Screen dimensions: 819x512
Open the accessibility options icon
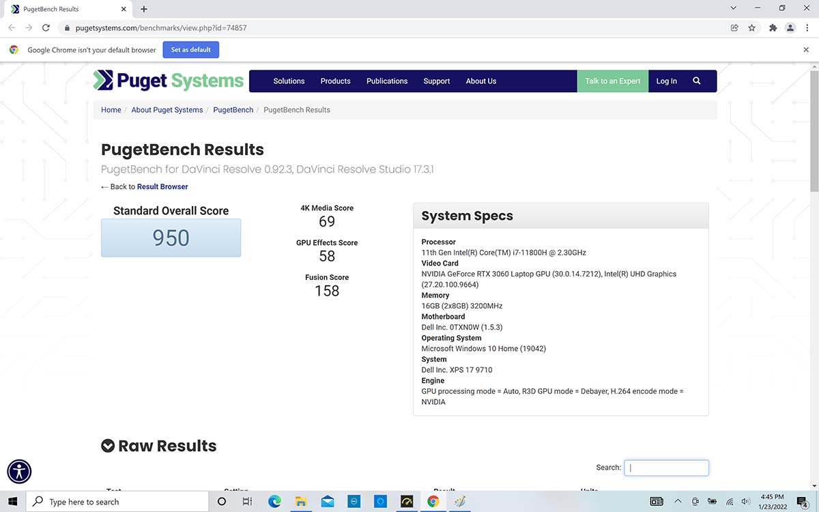click(19, 471)
